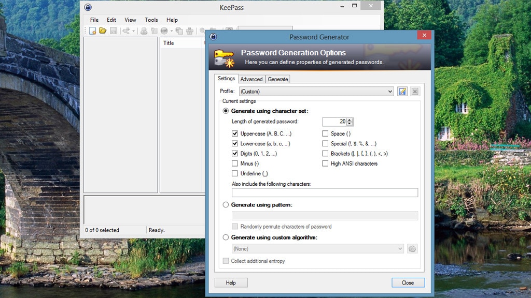Click the Find magnifier icon in toolbar
This screenshot has width=531, height=298.
coord(202,31)
